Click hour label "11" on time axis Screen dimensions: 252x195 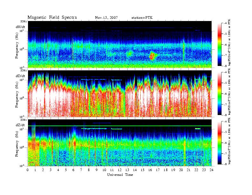(x=112, y=170)
